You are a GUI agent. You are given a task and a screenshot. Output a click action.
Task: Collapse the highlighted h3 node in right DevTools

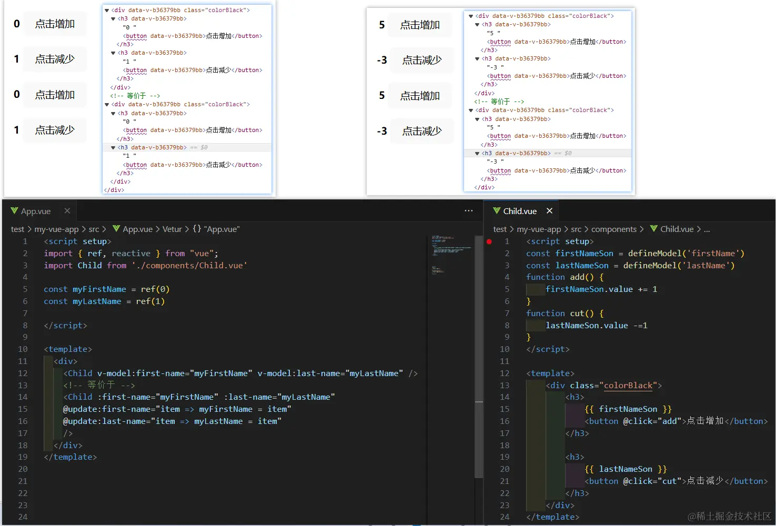[x=477, y=154]
